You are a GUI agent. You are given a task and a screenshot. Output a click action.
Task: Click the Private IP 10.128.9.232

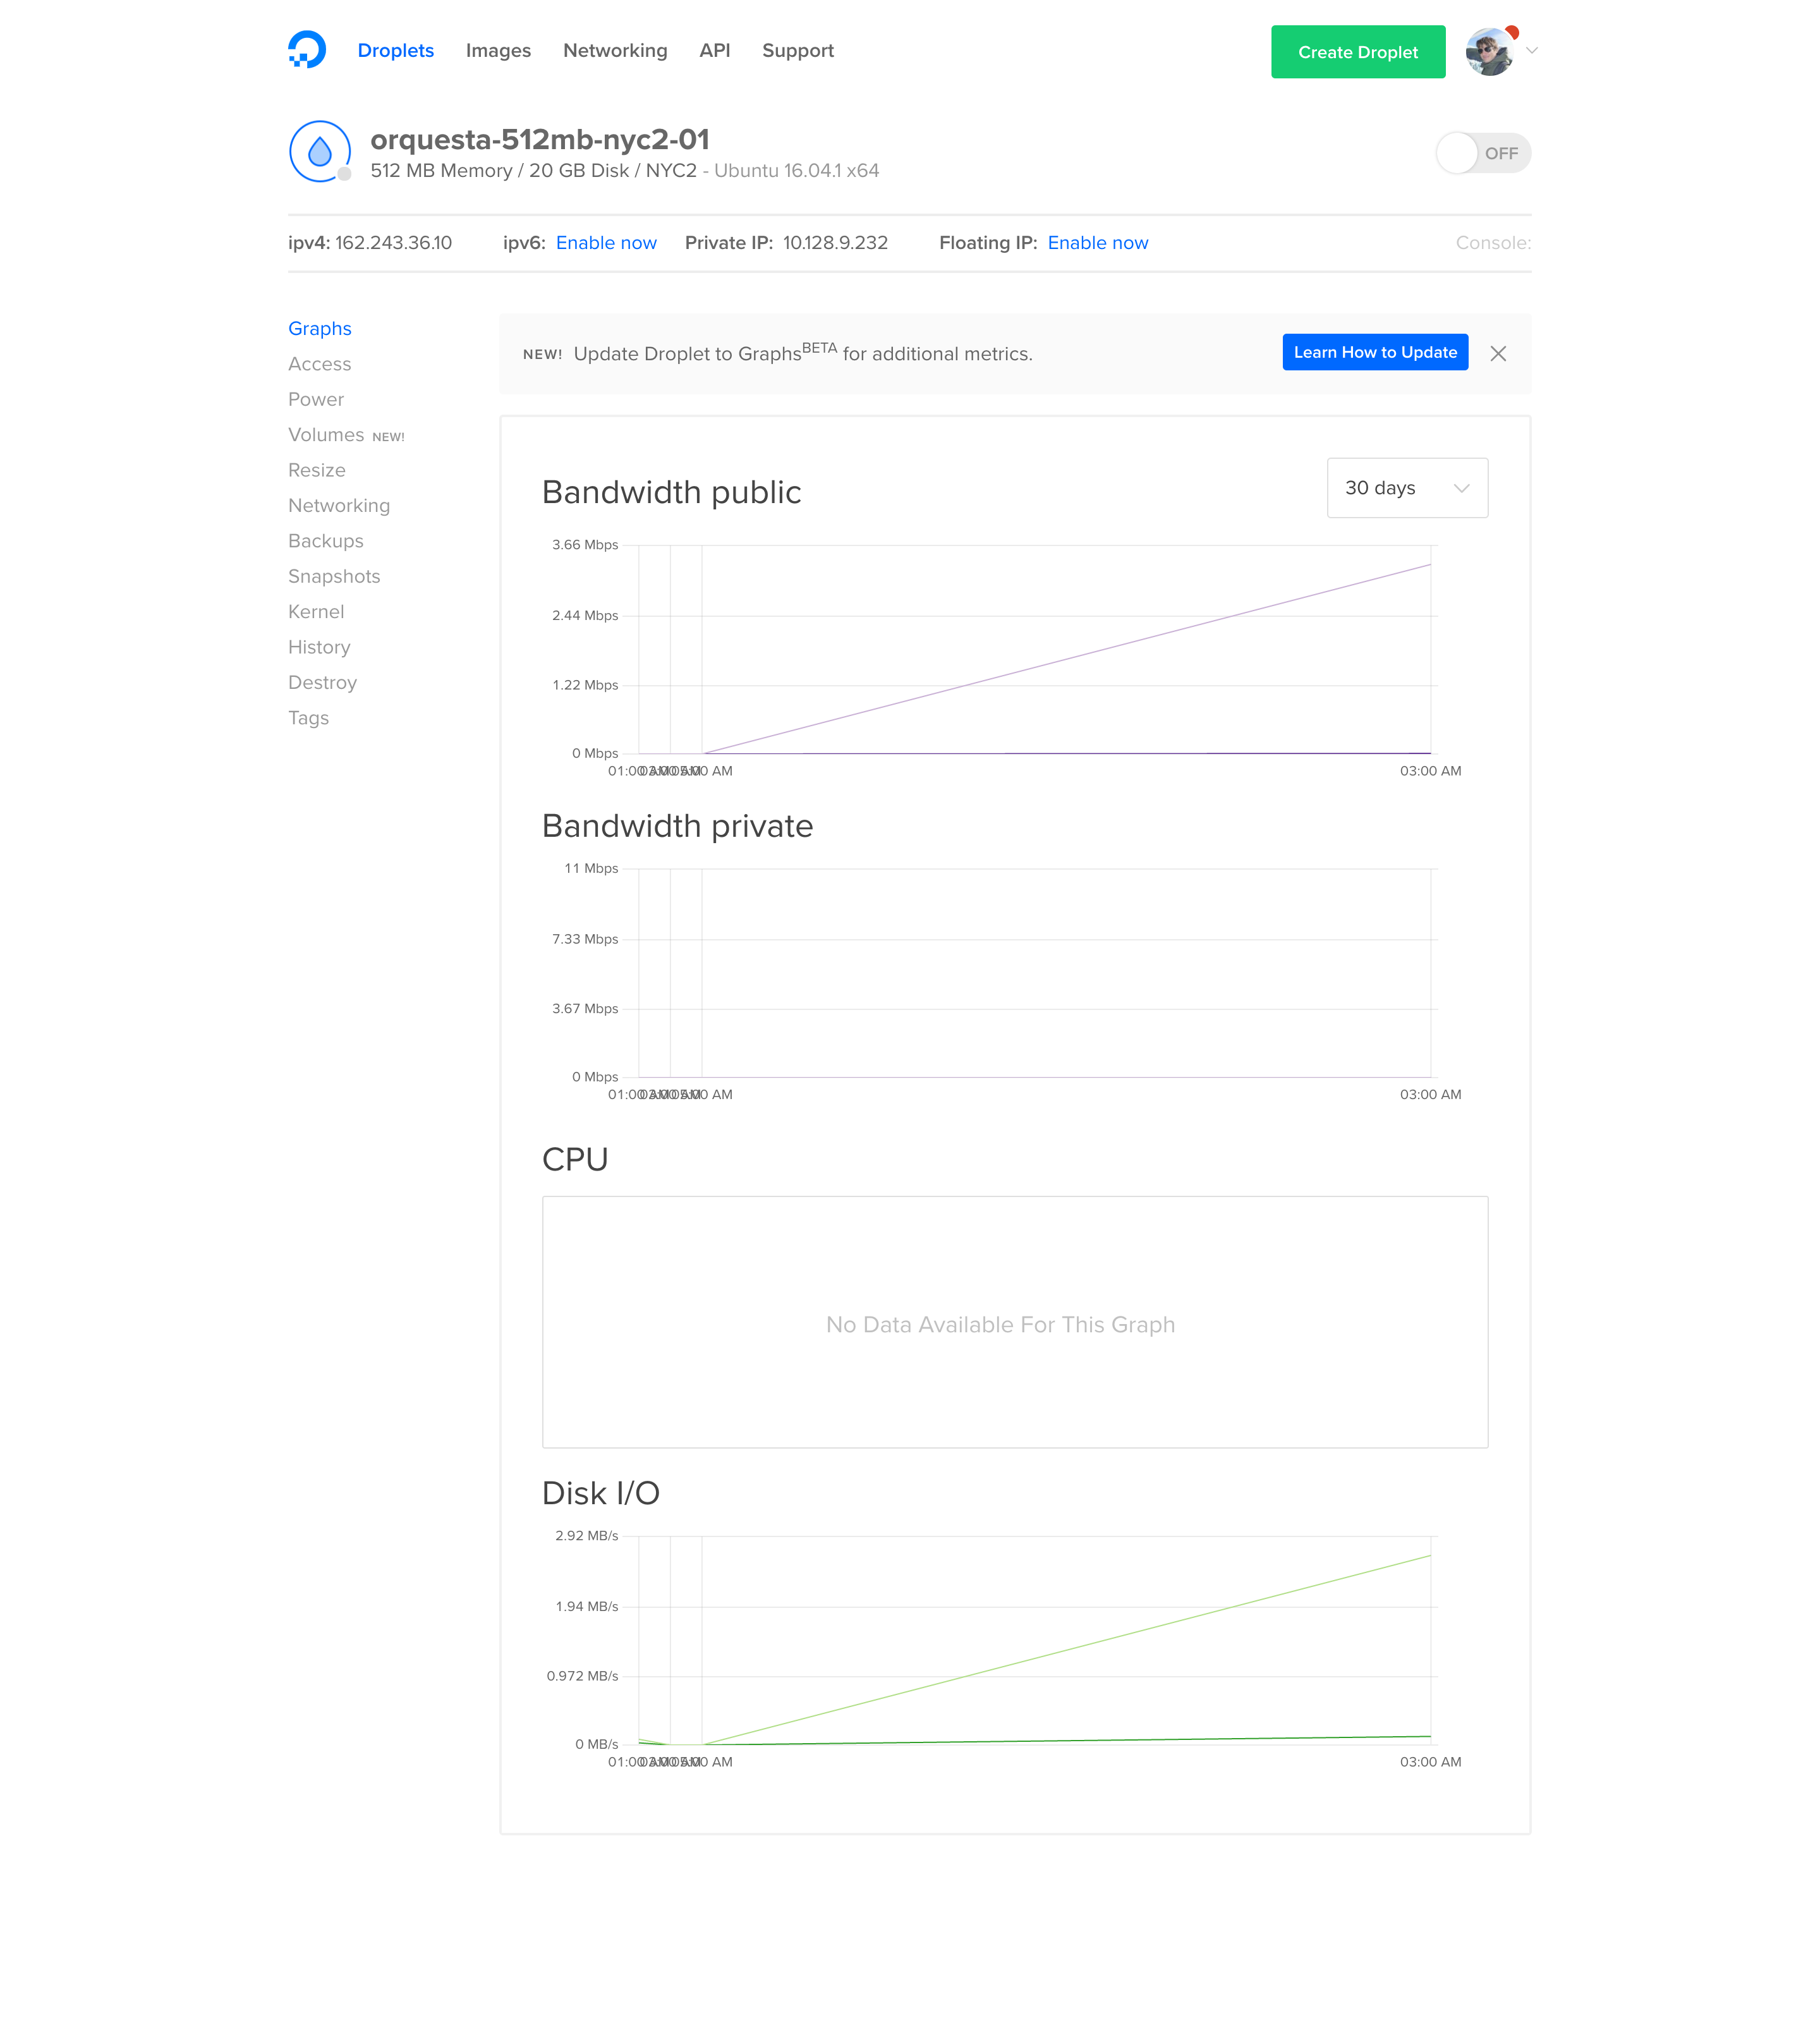[x=835, y=243]
